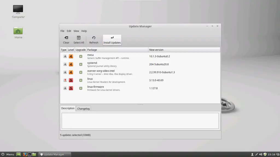The image size is (280, 157).
Task: Deselect the xserver-xorg-video-intel upgrade checkbox
Action: [81, 73]
